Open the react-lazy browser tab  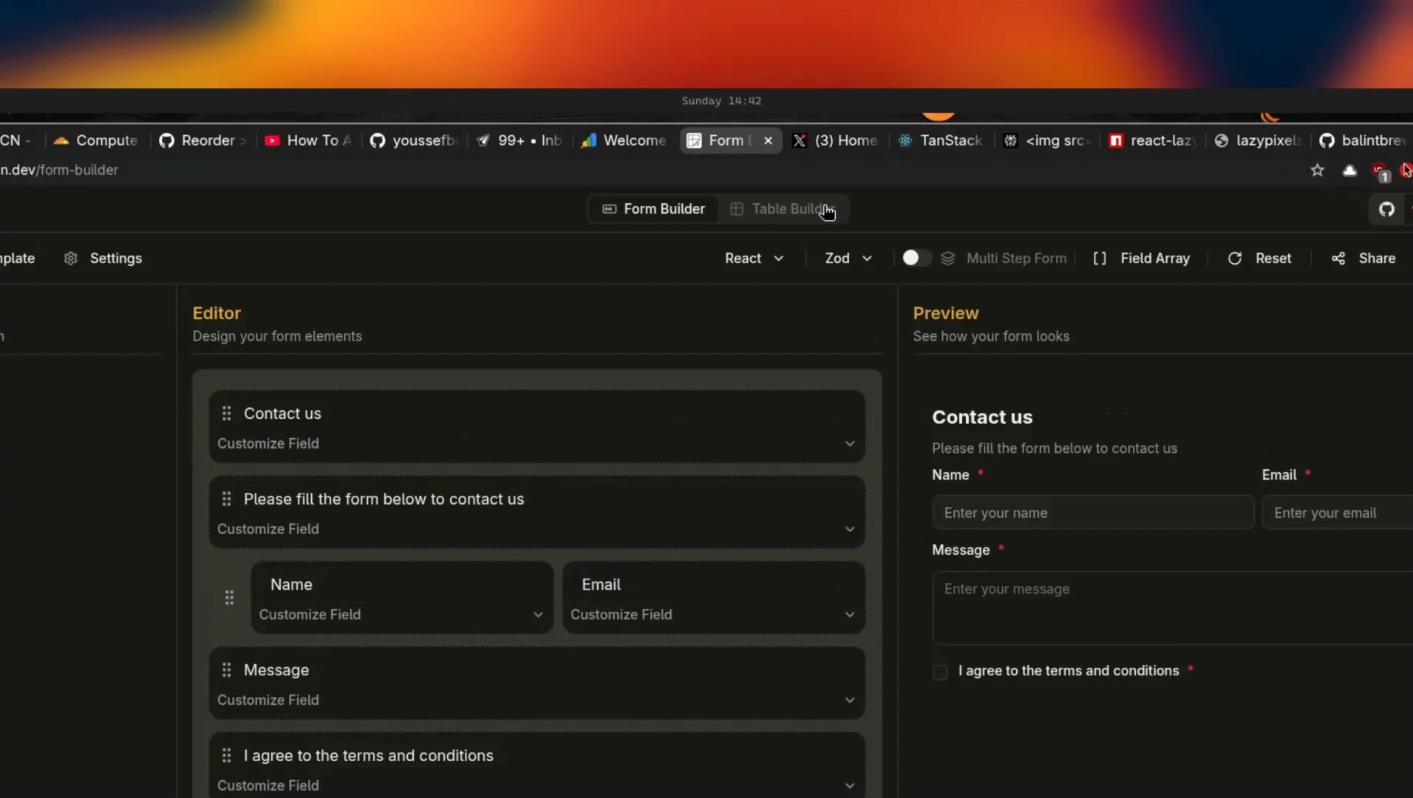click(1152, 140)
